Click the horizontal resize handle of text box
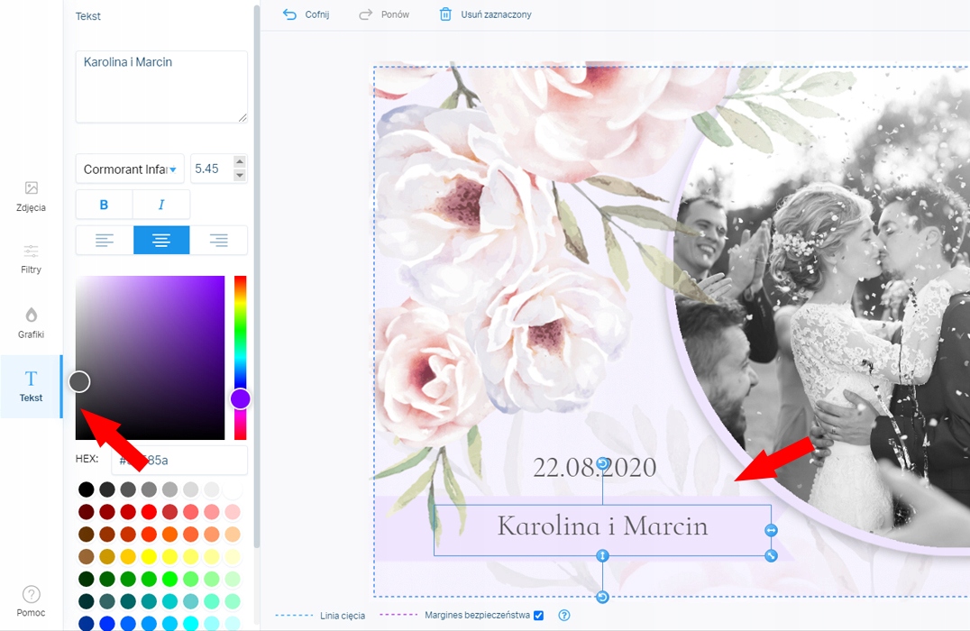This screenshot has width=970, height=631. (x=771, y=530)
